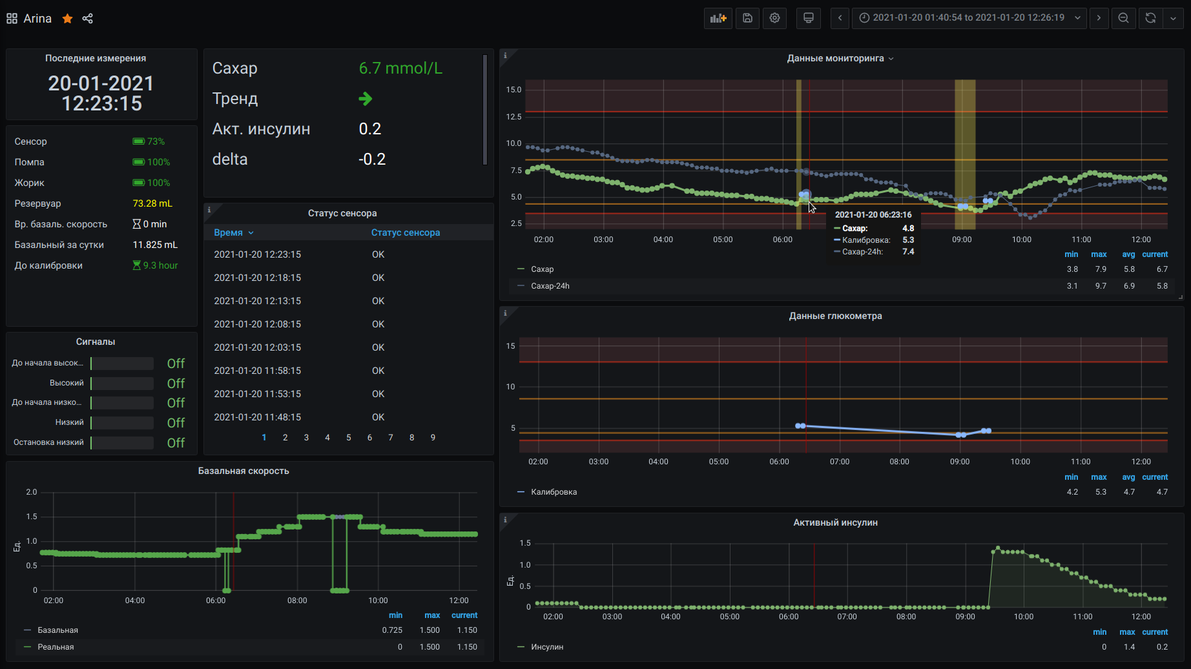Sort monitoring legend by max
The height and width of the screenshot is (669, 1191).
(1099, 254)
